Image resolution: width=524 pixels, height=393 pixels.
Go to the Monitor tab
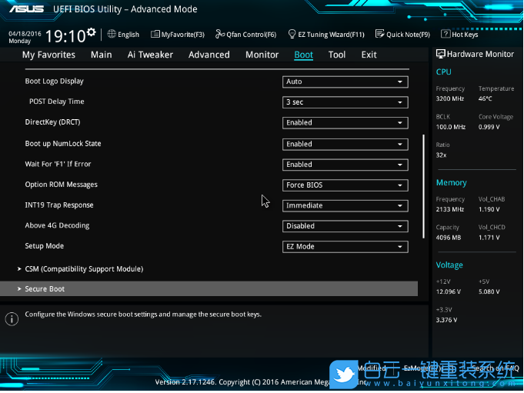click(x=262, y=55)
